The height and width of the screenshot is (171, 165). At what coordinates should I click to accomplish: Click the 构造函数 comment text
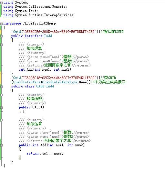point(34,99)
